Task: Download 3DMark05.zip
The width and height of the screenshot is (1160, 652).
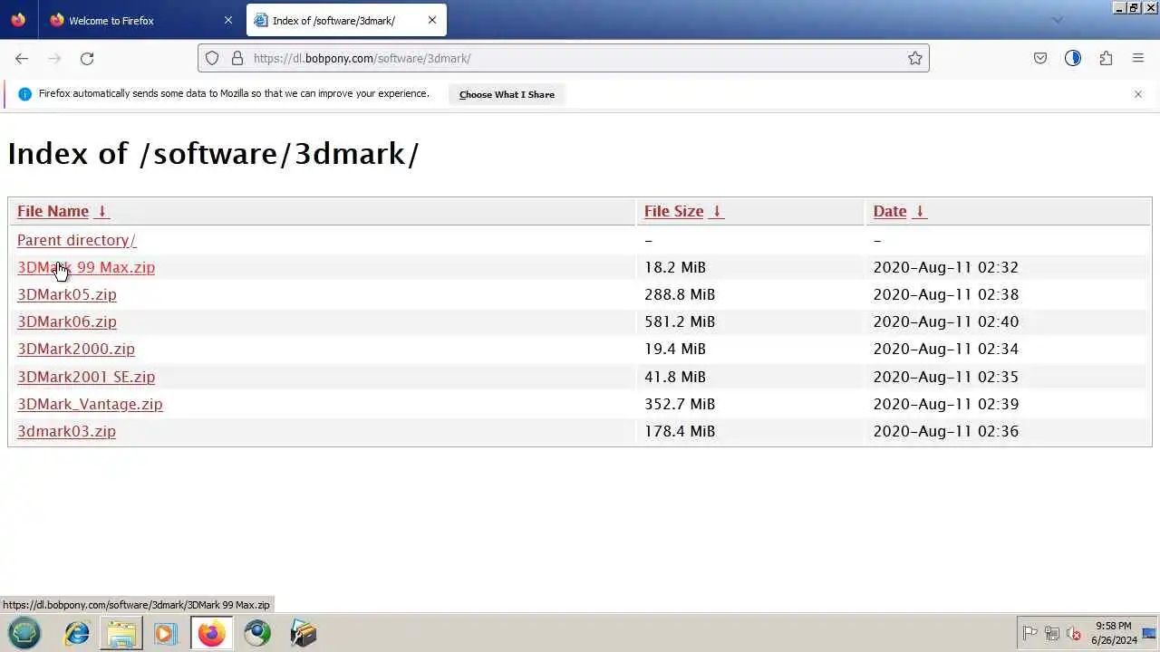Action: tap(67, 294)
